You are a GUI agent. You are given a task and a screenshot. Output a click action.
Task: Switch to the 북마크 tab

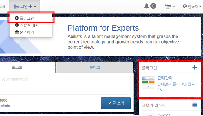pyautogui.click(x=95, y=67)
